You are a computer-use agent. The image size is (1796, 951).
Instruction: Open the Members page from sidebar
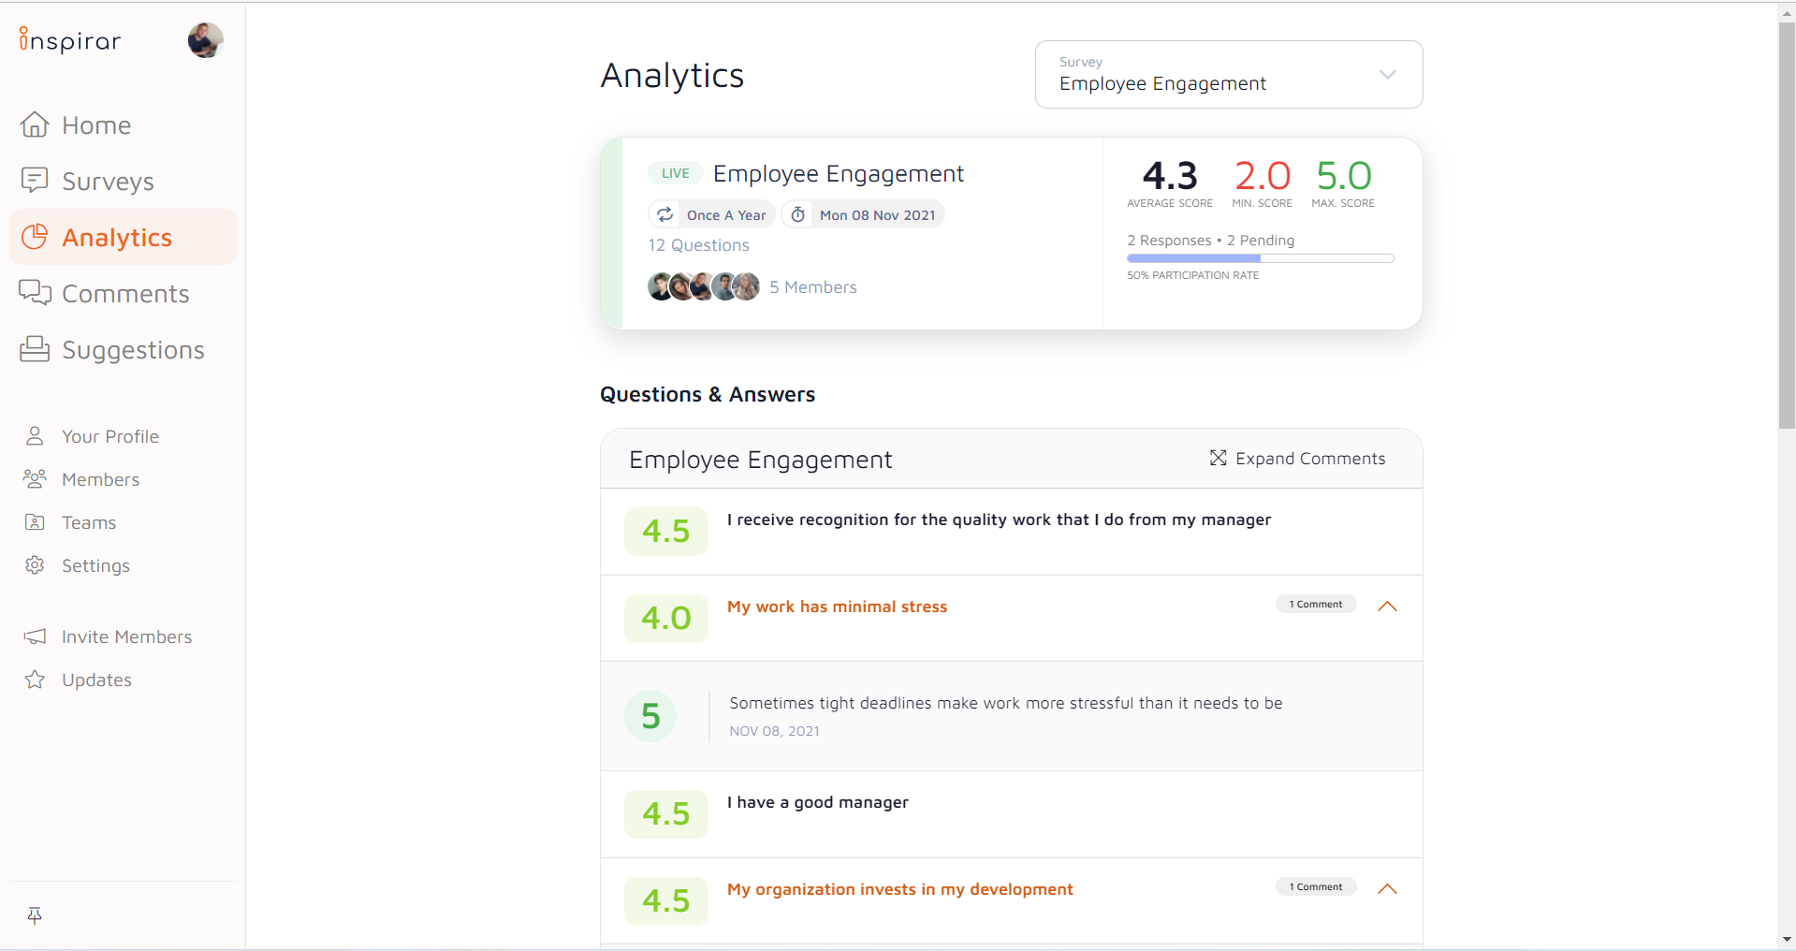pos(100,479)
